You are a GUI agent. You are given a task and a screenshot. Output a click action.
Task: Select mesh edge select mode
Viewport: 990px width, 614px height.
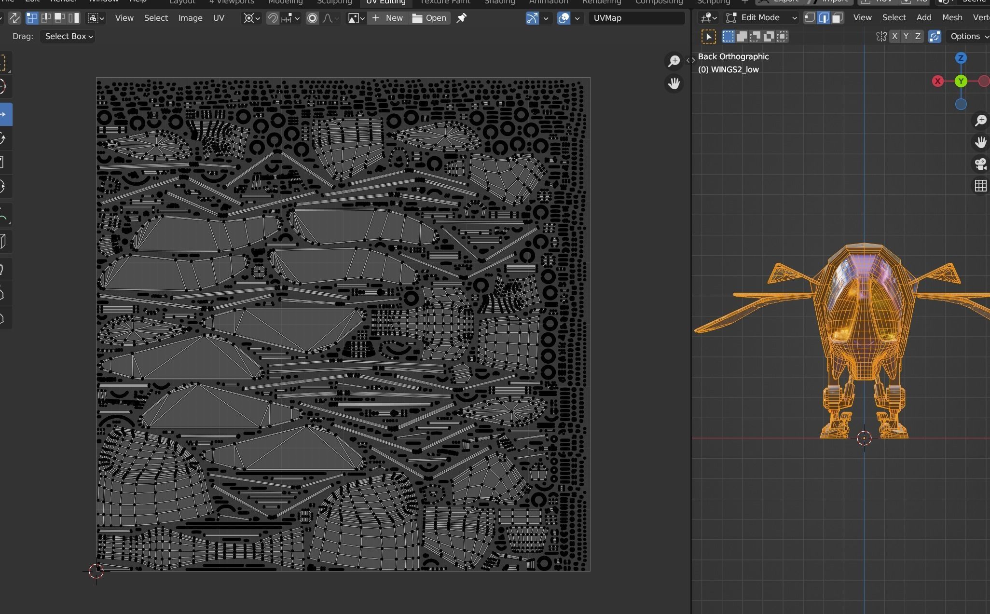[824, 18]
